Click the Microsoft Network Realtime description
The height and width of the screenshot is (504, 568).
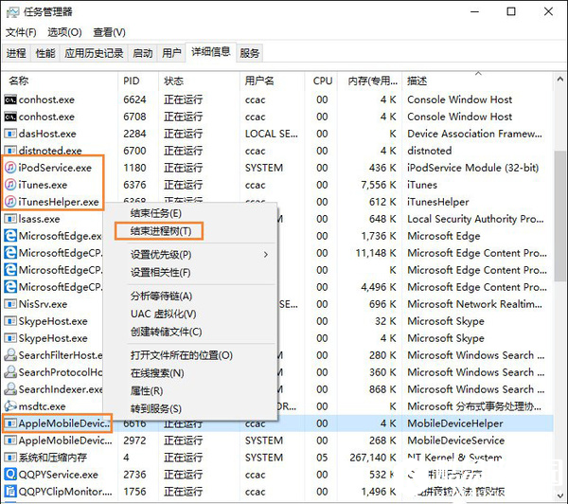click(474, 304)
